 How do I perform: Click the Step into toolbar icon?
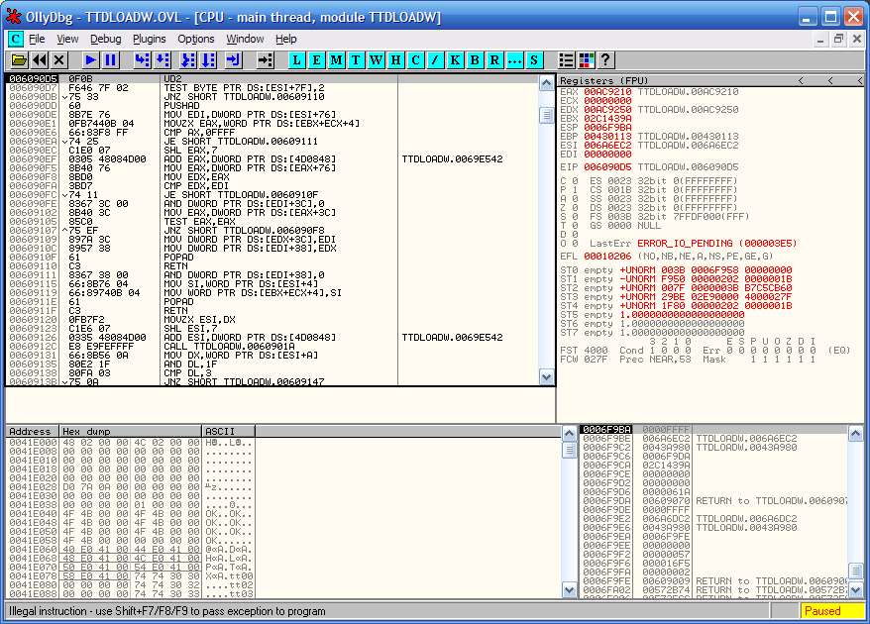click(x=142, y=59)
